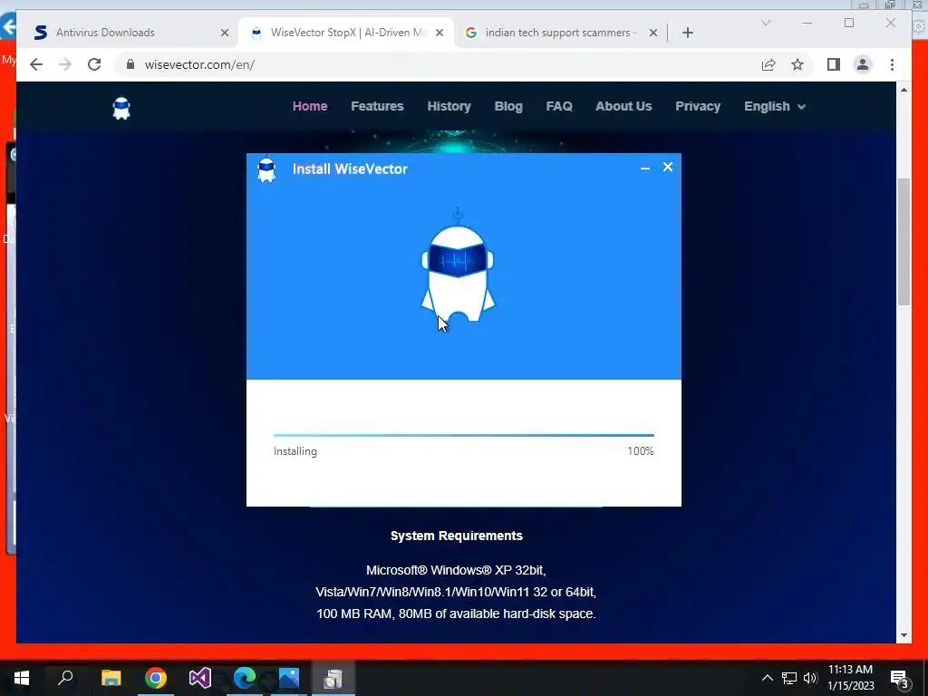
Task: Open File Explorer from taskbar
Action: pos(111,678)
